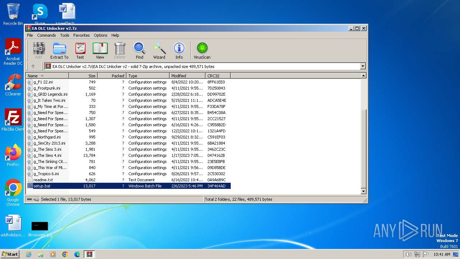Screen dimensions: 460x259
Task: Click the Add toolbar icon
Action: pos(39,51)
